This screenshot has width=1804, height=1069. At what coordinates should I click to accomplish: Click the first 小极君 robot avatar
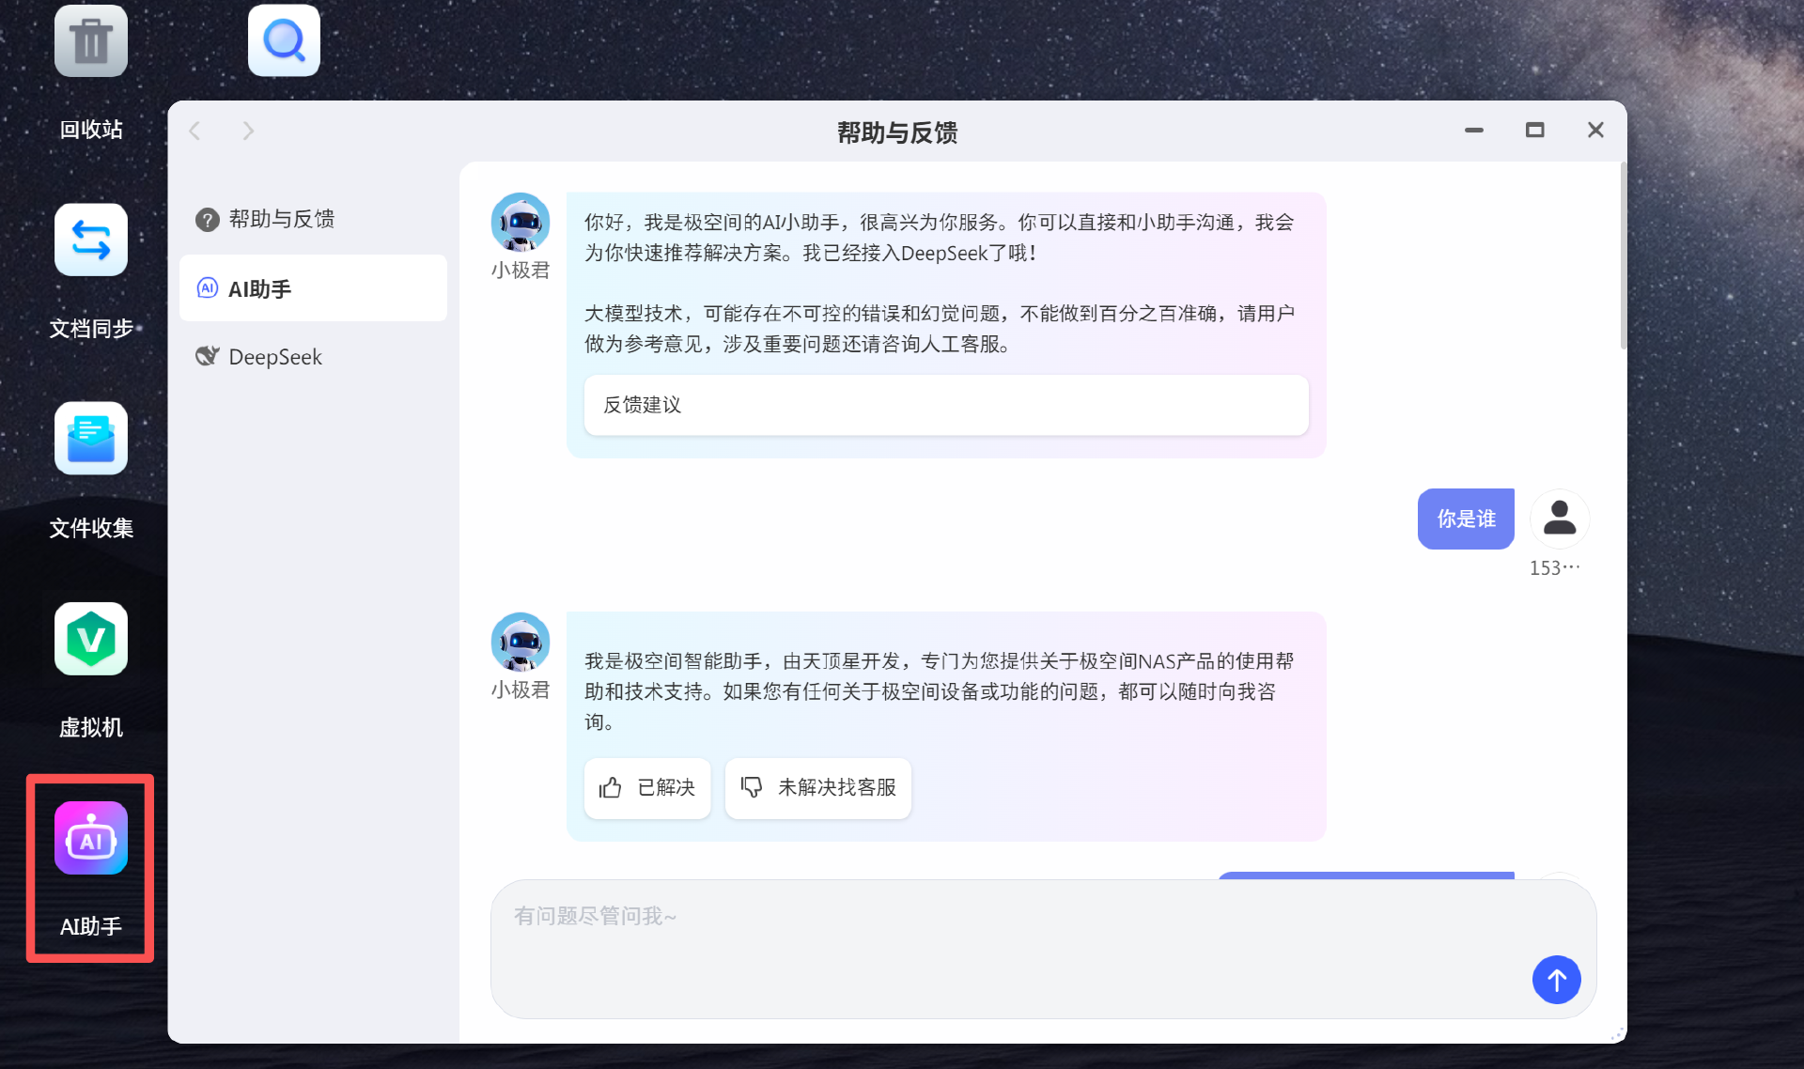coord(520,223)
